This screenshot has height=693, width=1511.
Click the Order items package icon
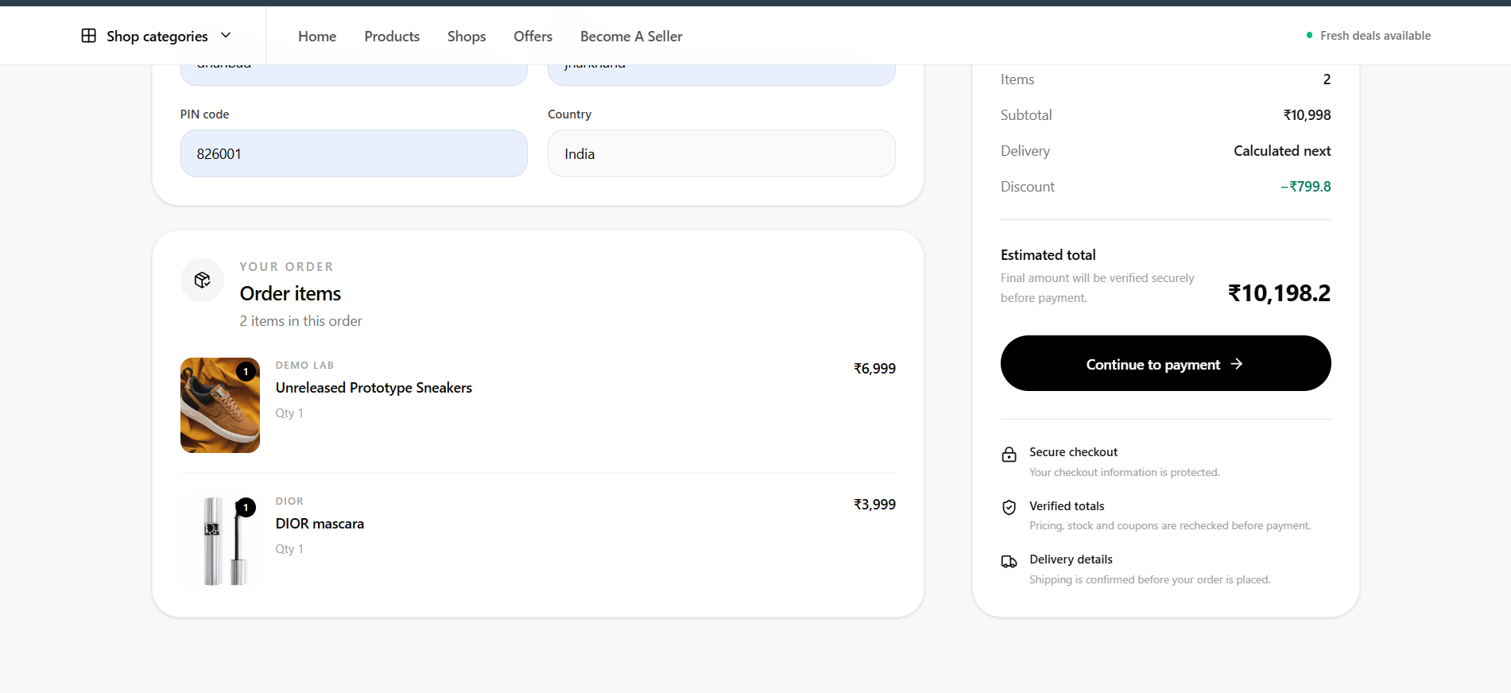click(x=203, y=280)
